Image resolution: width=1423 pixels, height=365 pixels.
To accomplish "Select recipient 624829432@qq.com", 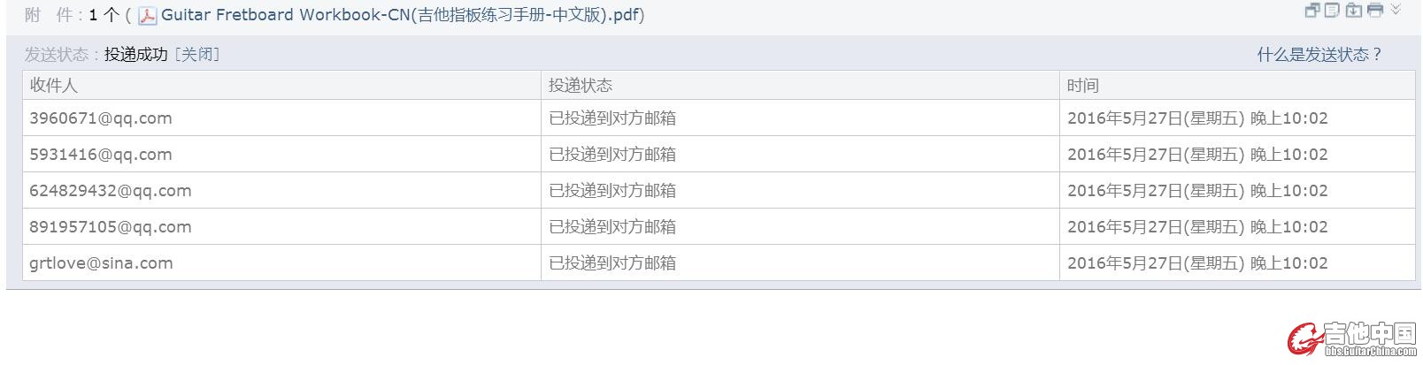I will [111, 191].
